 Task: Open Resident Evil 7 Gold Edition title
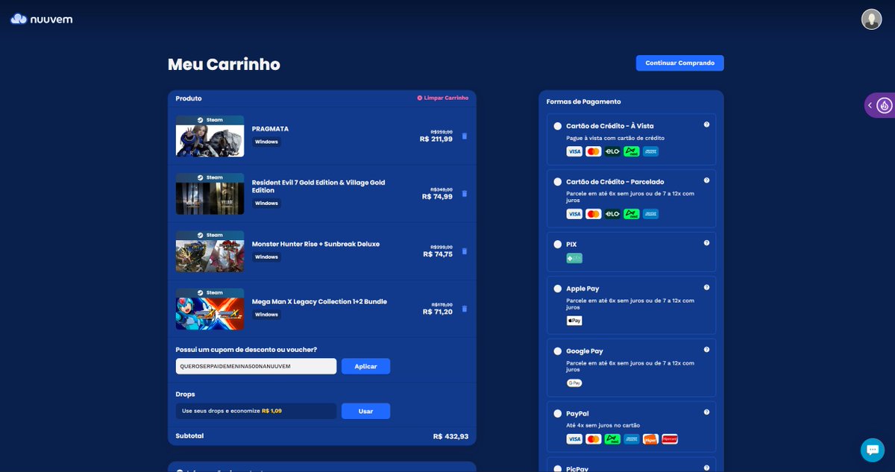point(318,186)
